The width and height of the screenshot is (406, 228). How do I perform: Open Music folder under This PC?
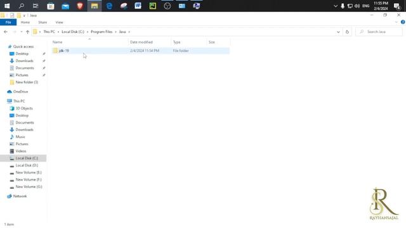click(20, 137)
